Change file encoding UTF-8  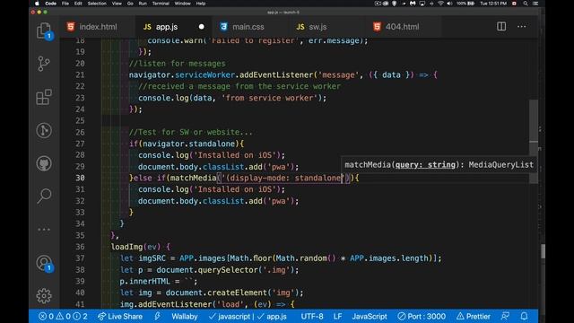point(312,317)
